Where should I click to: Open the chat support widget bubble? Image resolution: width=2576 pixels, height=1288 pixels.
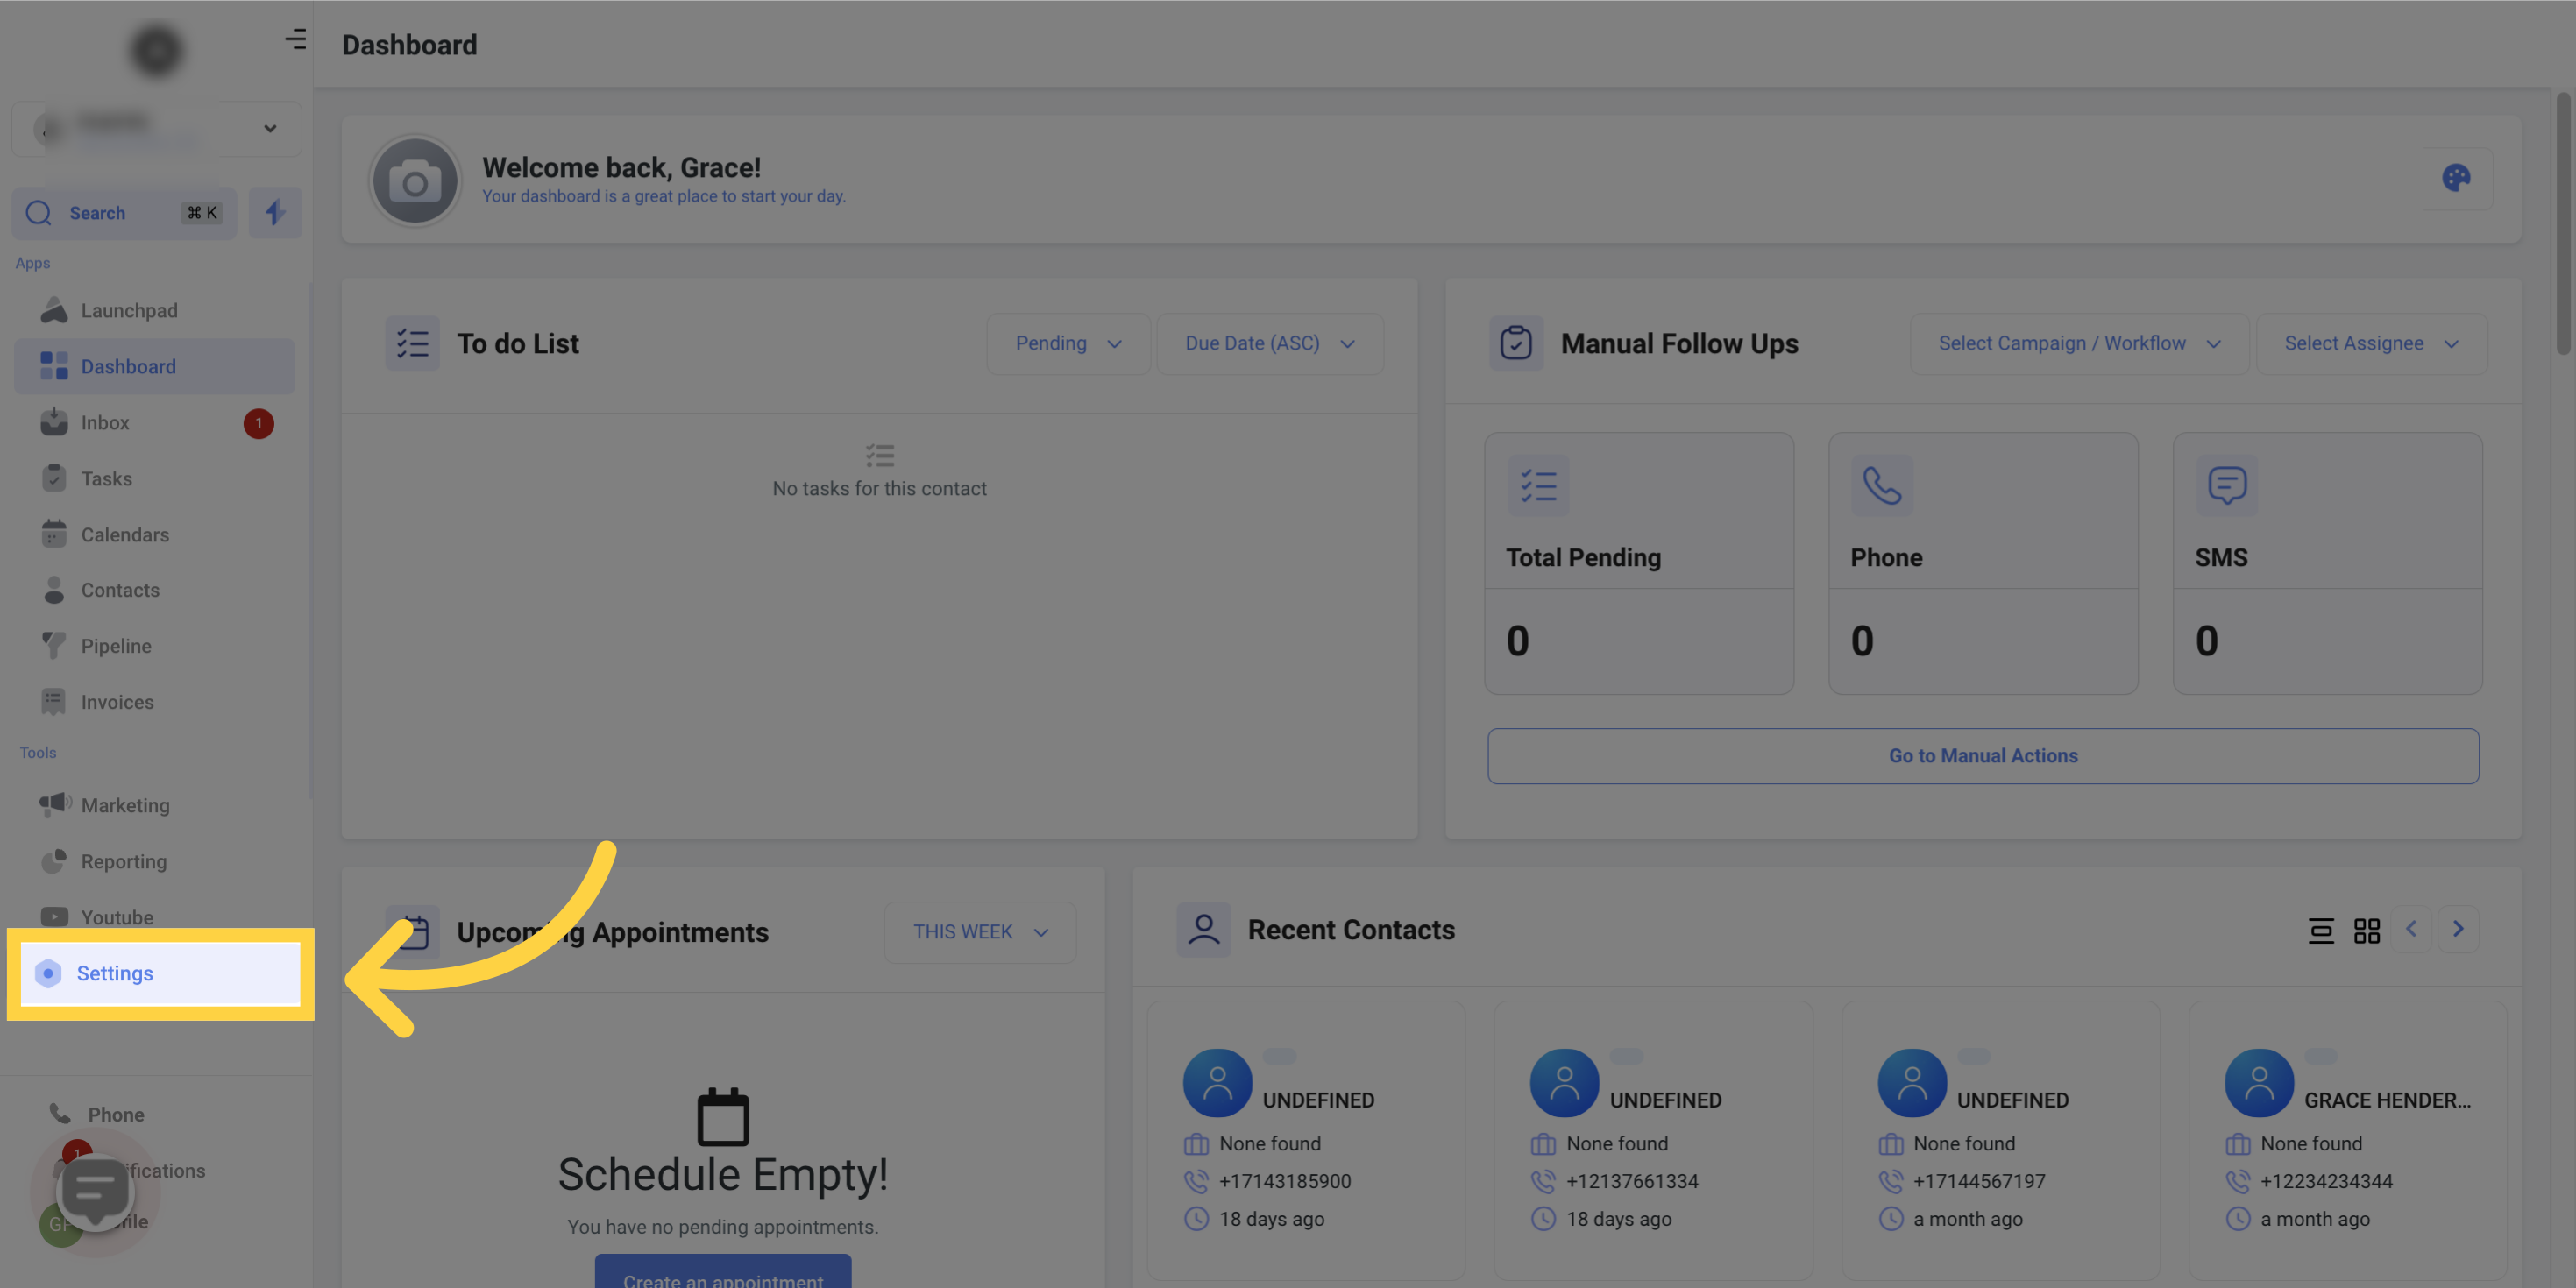click(x=95, y=1191)
